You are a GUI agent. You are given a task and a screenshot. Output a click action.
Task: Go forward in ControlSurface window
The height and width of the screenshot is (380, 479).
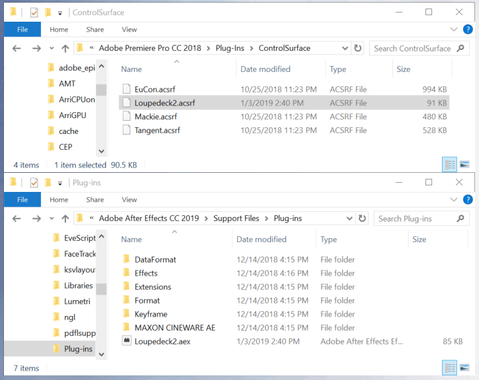click(36, 48)
